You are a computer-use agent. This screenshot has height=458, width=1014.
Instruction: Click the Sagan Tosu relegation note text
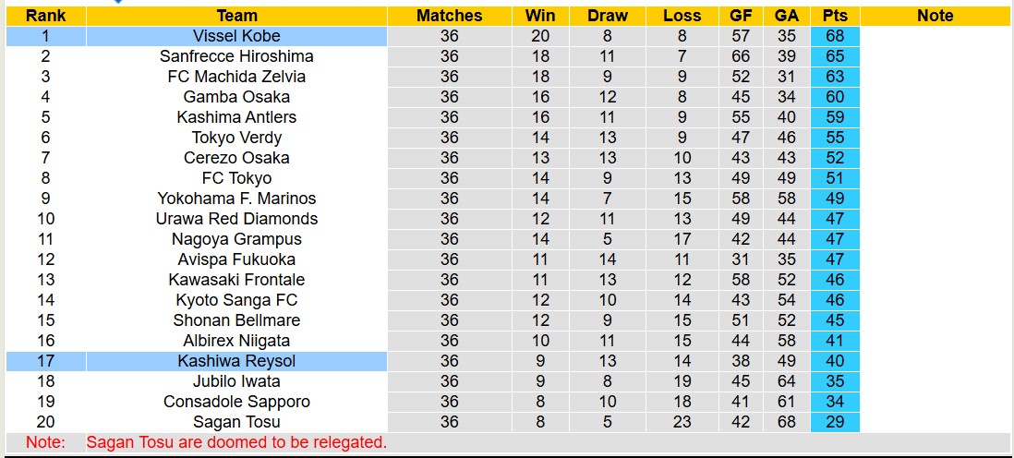(x=236, y=442)
